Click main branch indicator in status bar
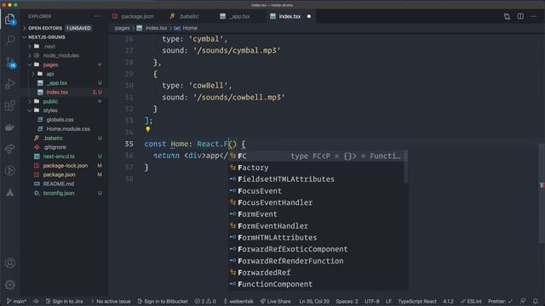 click(16, 301)
